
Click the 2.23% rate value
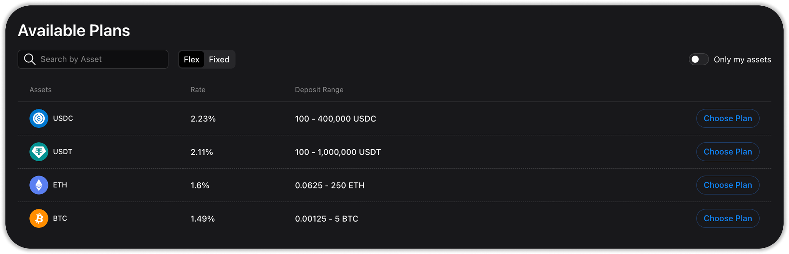click(203, 119)
